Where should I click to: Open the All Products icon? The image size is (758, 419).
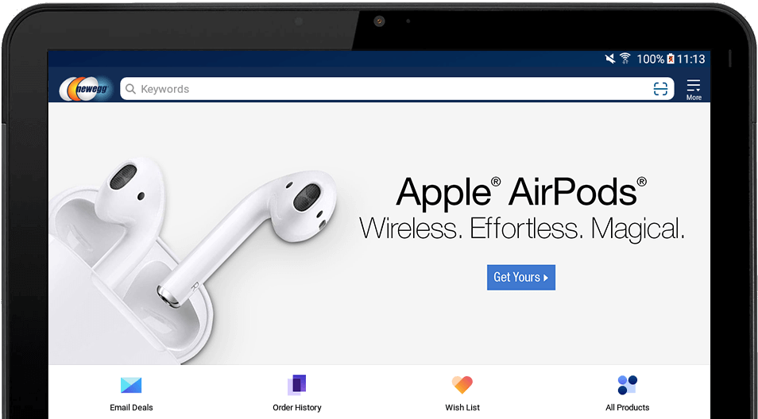[628, 385]
